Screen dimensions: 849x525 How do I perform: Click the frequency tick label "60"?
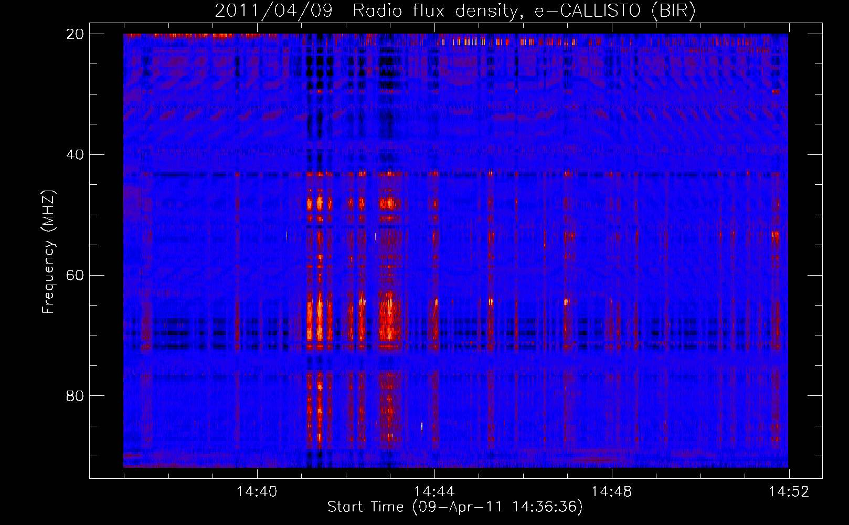pos(75,275)
